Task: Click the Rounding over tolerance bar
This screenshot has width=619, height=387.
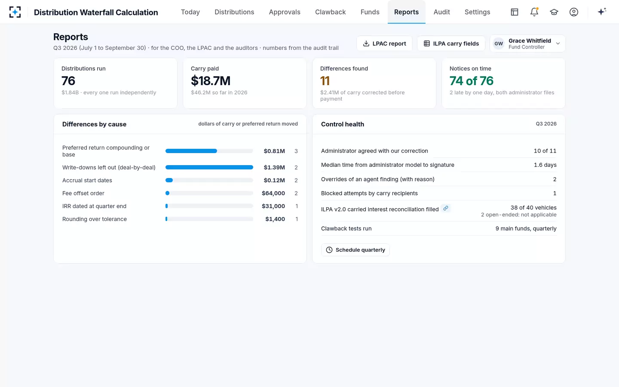Action: (x=209, y=219)
